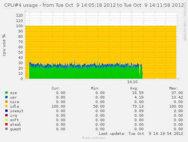Viewport: 188px width, 142px height.
Task: Click the Munin unknown footer text
Action: click(x=94, y=138)
